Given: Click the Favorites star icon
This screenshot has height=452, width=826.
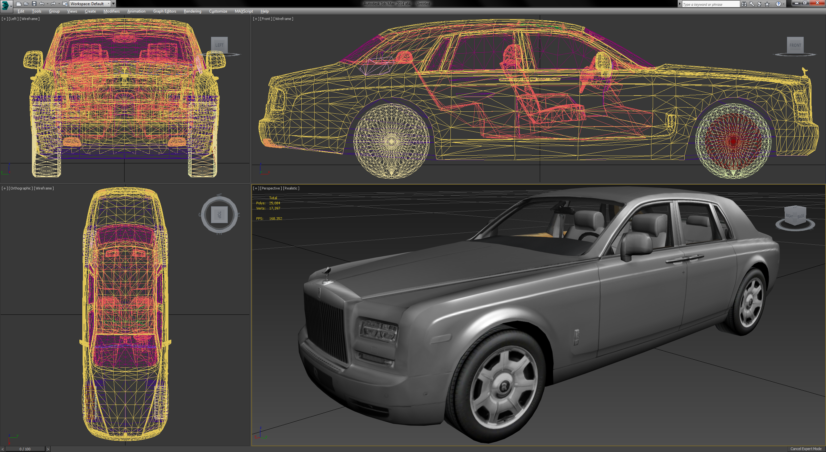Looking at the screenshot, I should pyautogui.click(x=767, y=4).
